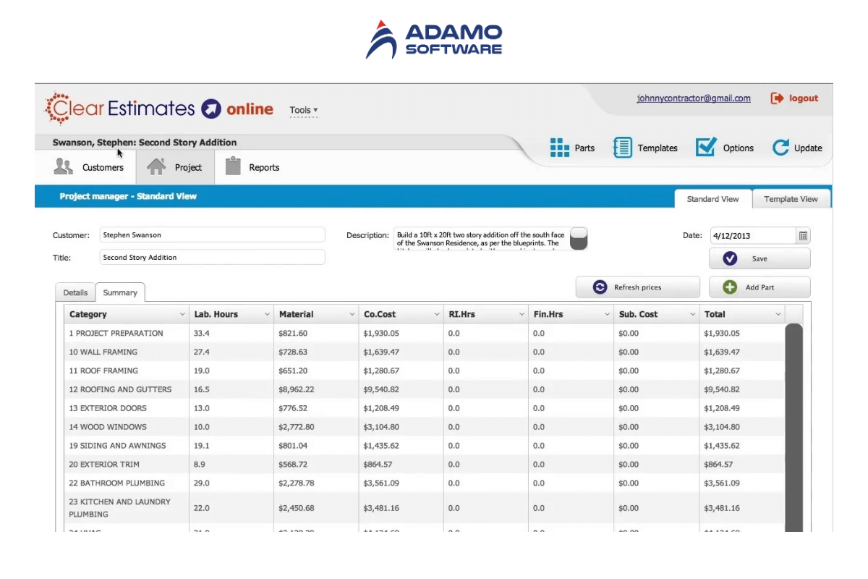Click into the Title input field

coord(212,258)
